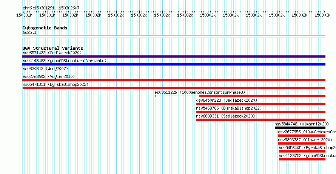
Task: Click the red esv2763602 variant bar
Action: (174, 80)
